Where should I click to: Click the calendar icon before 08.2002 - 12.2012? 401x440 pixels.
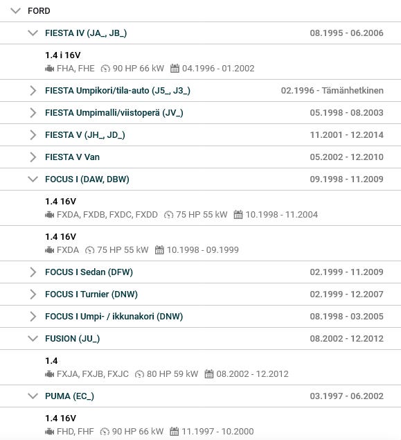209,373
